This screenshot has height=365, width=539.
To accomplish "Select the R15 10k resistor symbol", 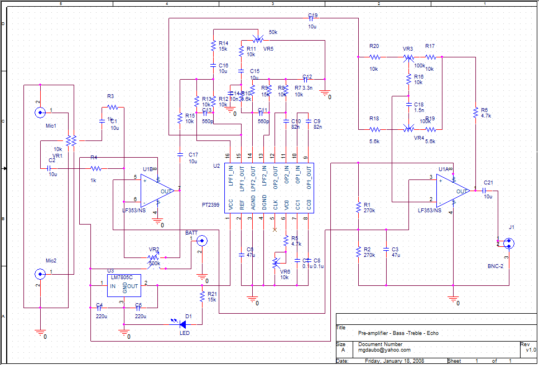I will 180,119.
